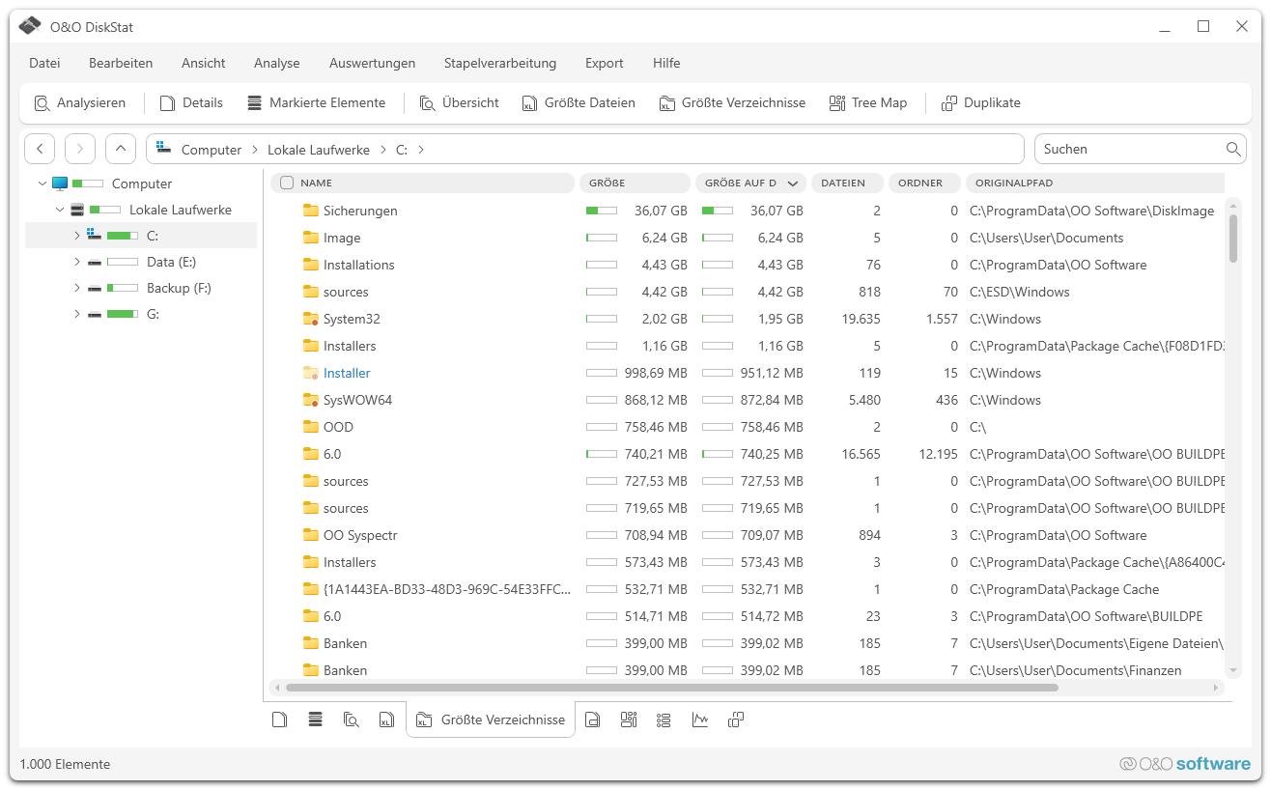This screenshot has width=1271, height=790.
Task: Open the Stapelverarbeitung menu
Action: pyautogui.click(x=500, y=63)
